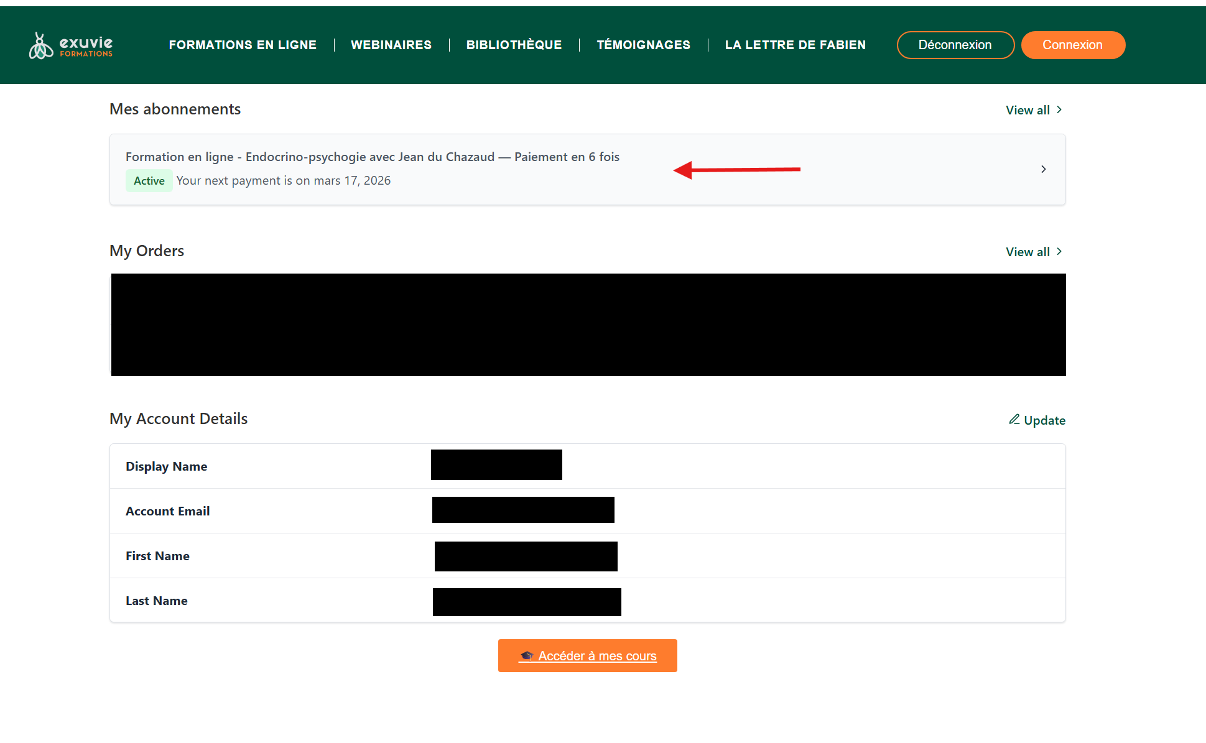Image resolution: width=1206 pixels, height=743 pixels.
Task: View all subscriptions under Mes abonnements
Action: tap(1027, 110)
